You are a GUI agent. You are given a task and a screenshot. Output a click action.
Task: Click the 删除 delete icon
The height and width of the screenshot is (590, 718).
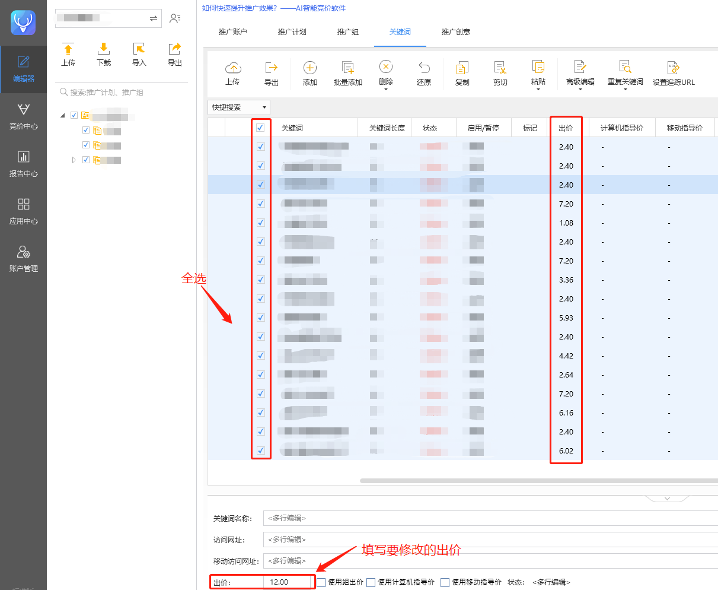point(386,67)
